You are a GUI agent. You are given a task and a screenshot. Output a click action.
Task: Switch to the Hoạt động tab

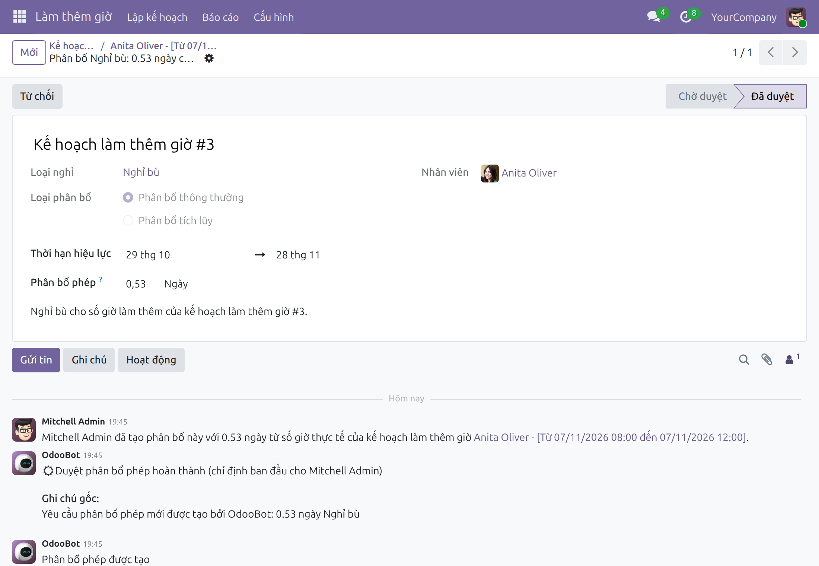(151, 360)
